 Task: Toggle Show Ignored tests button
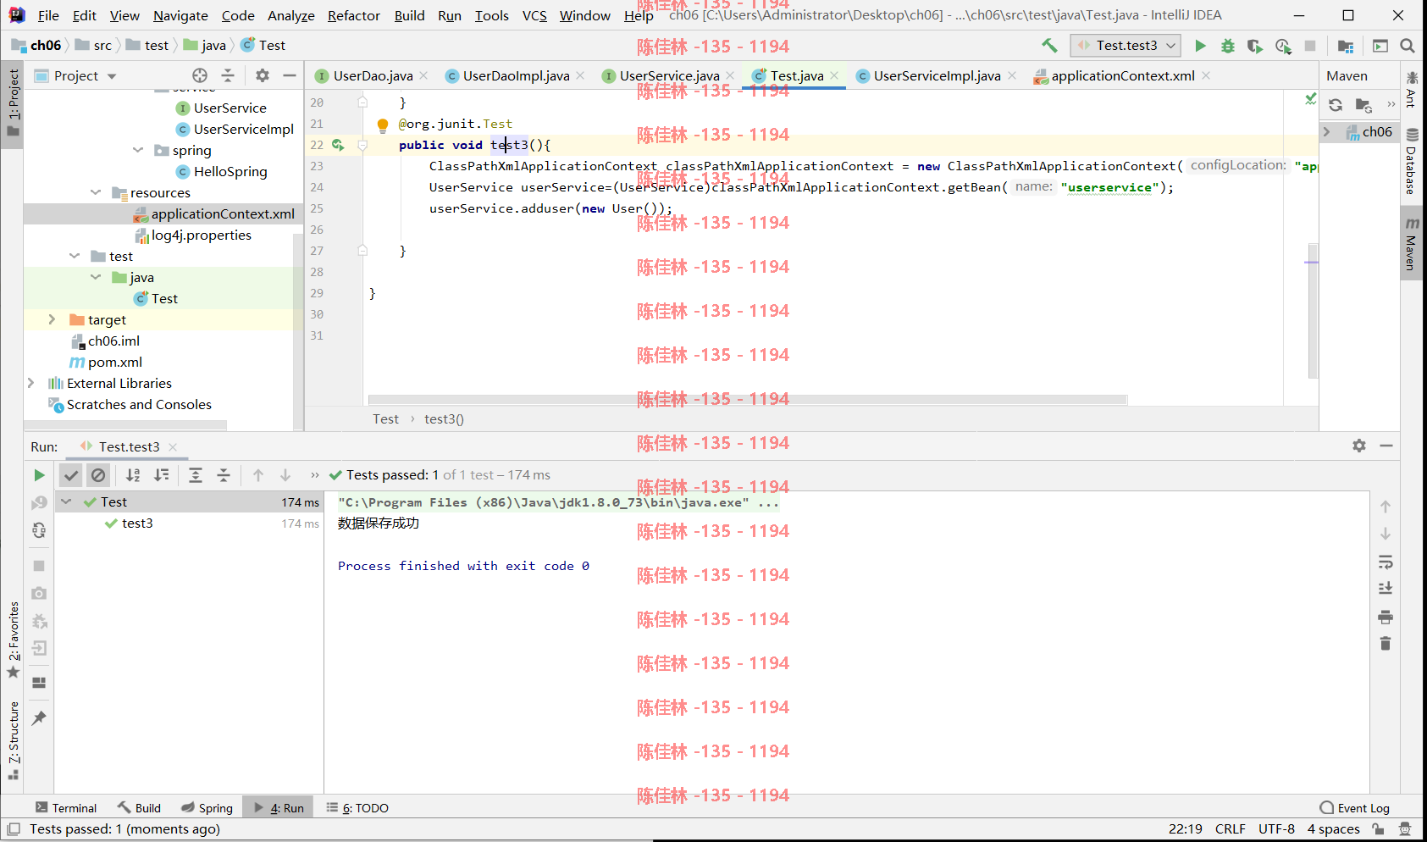[x=98, y=475]
